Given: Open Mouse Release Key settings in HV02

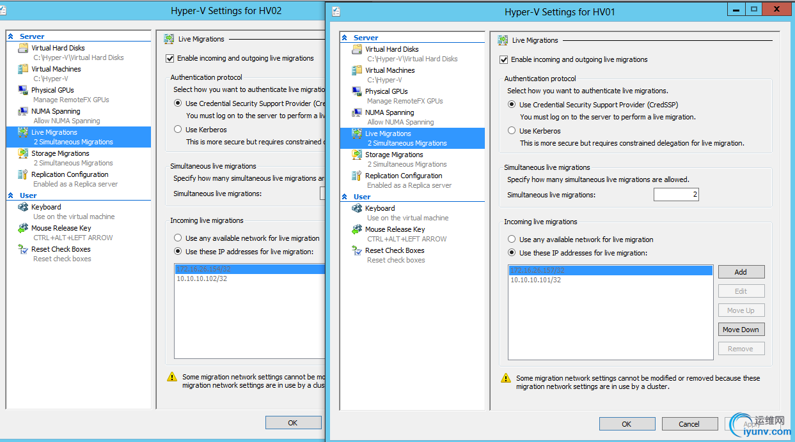Looking at the screenshot, I should pos(79,232).
